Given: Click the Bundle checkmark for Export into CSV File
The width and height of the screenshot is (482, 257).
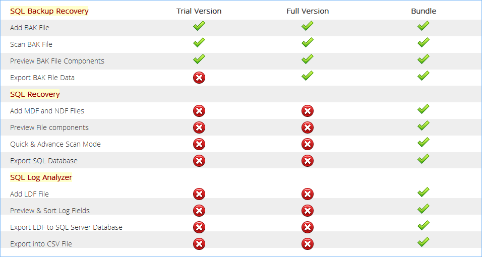Looking at the screenshot, I should [424, 241].
